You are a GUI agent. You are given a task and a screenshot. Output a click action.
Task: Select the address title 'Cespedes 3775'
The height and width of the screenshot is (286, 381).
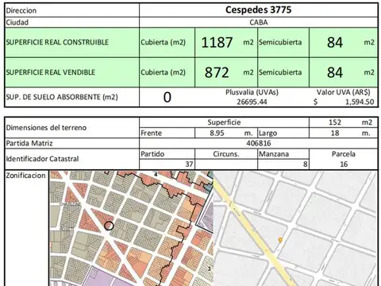[258, 10]
